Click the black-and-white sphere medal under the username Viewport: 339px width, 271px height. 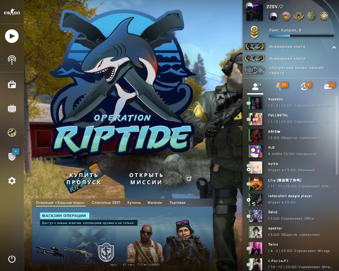[273, 16]
